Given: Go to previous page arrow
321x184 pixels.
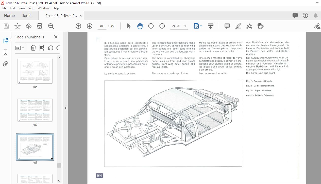Looking at the screenshot, I should point(78,26).
